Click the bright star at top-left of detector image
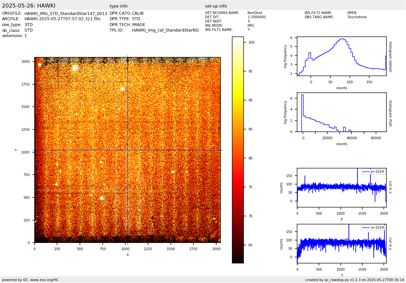 [75, 68]
